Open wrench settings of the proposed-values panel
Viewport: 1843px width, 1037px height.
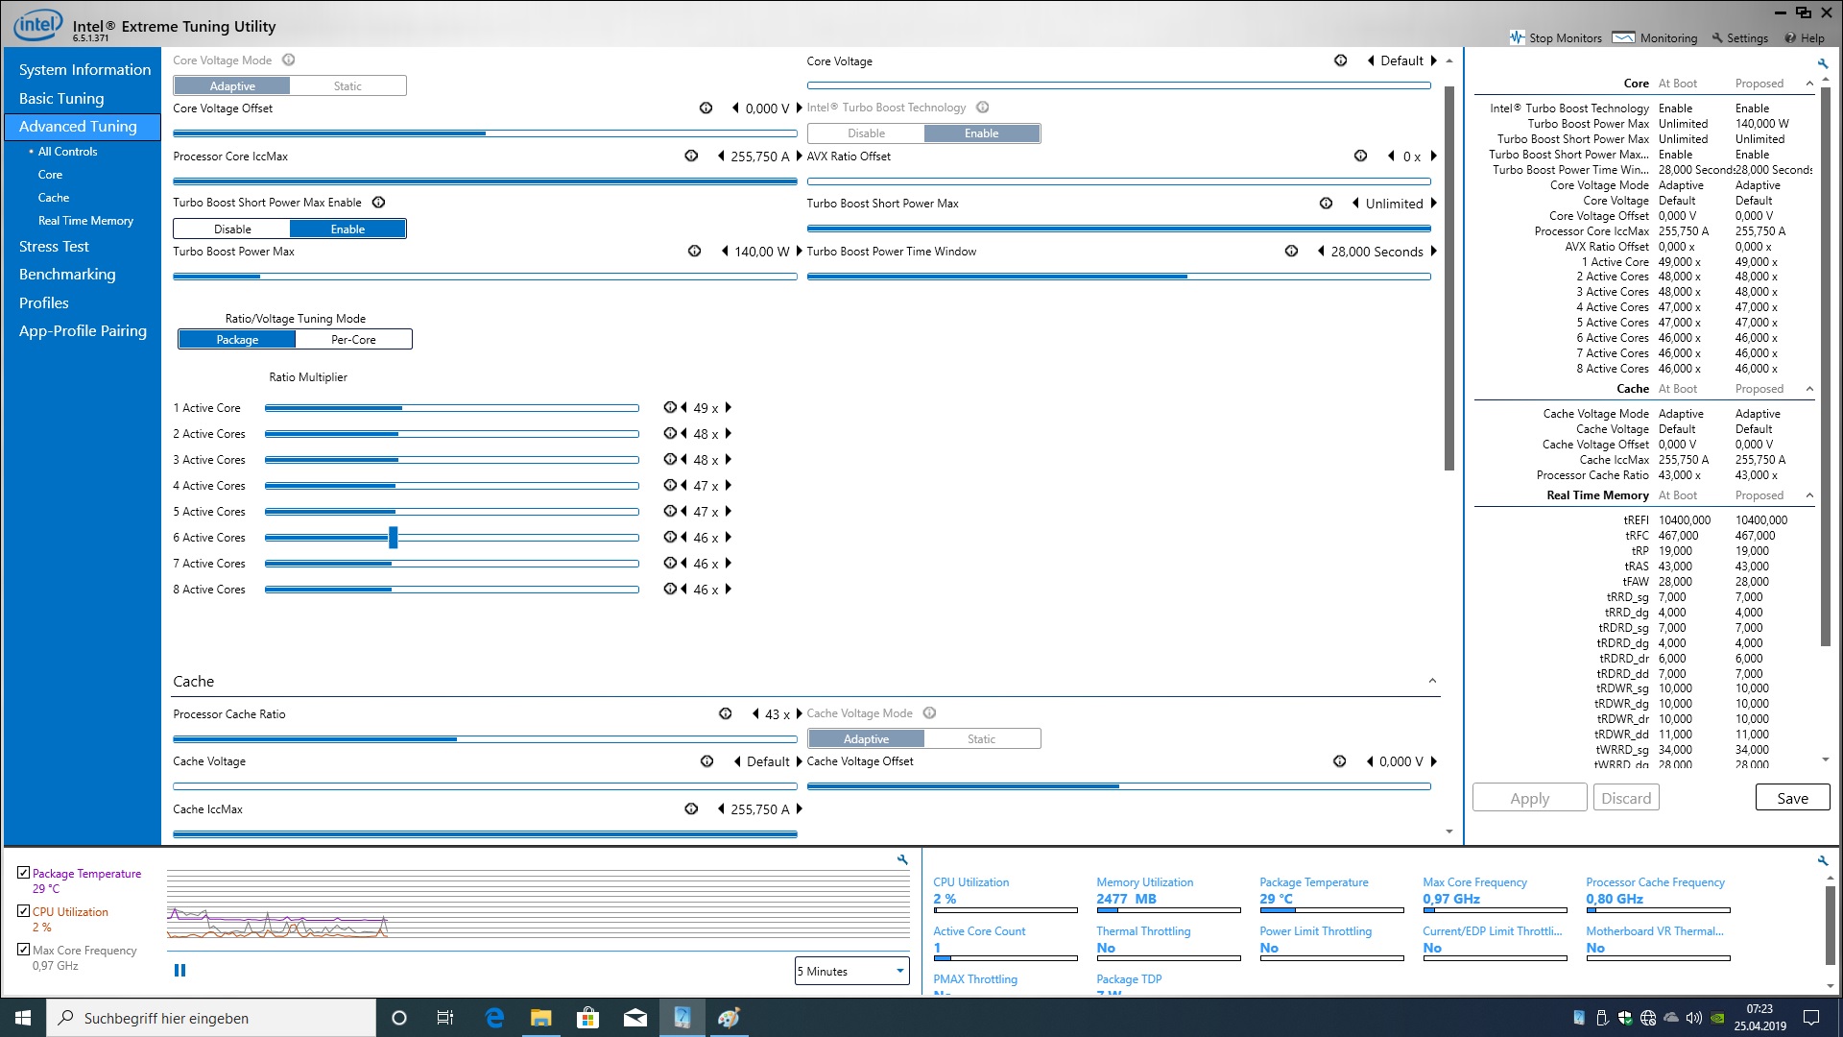1823,63
